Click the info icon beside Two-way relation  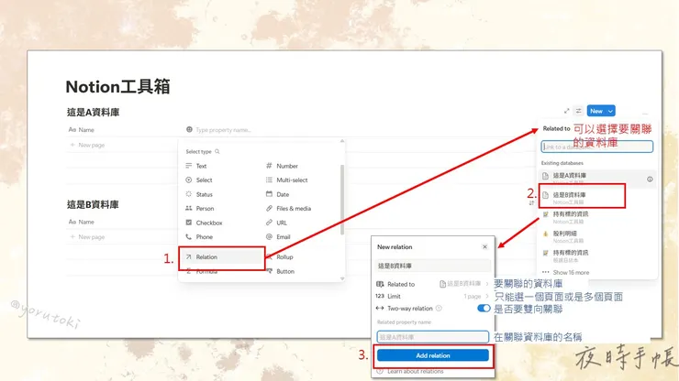[439, 309]
